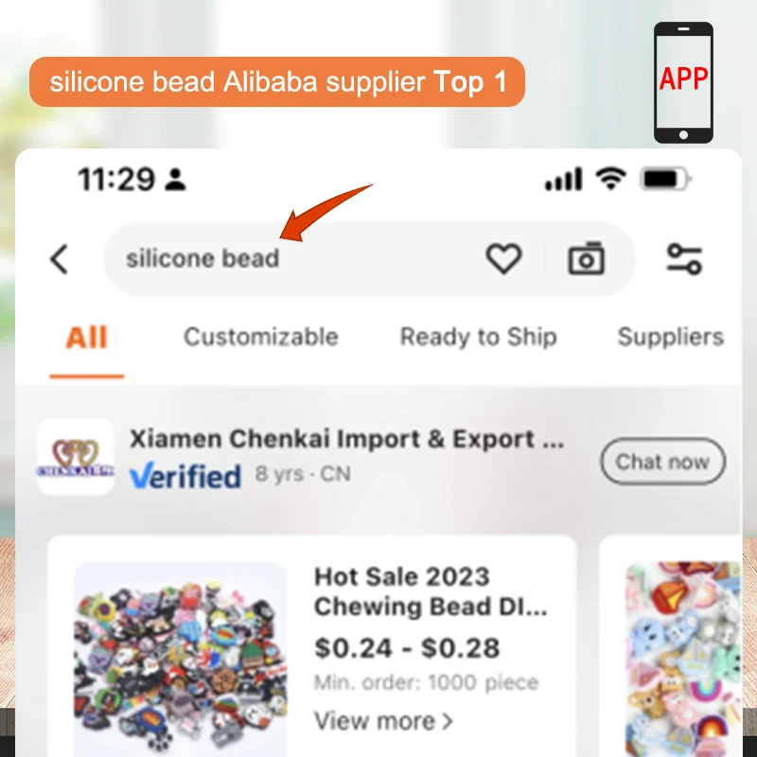Open the filter sliders icon
This screenshot has width=757, height=757.
pyautogui.click(x=684, y=259)
